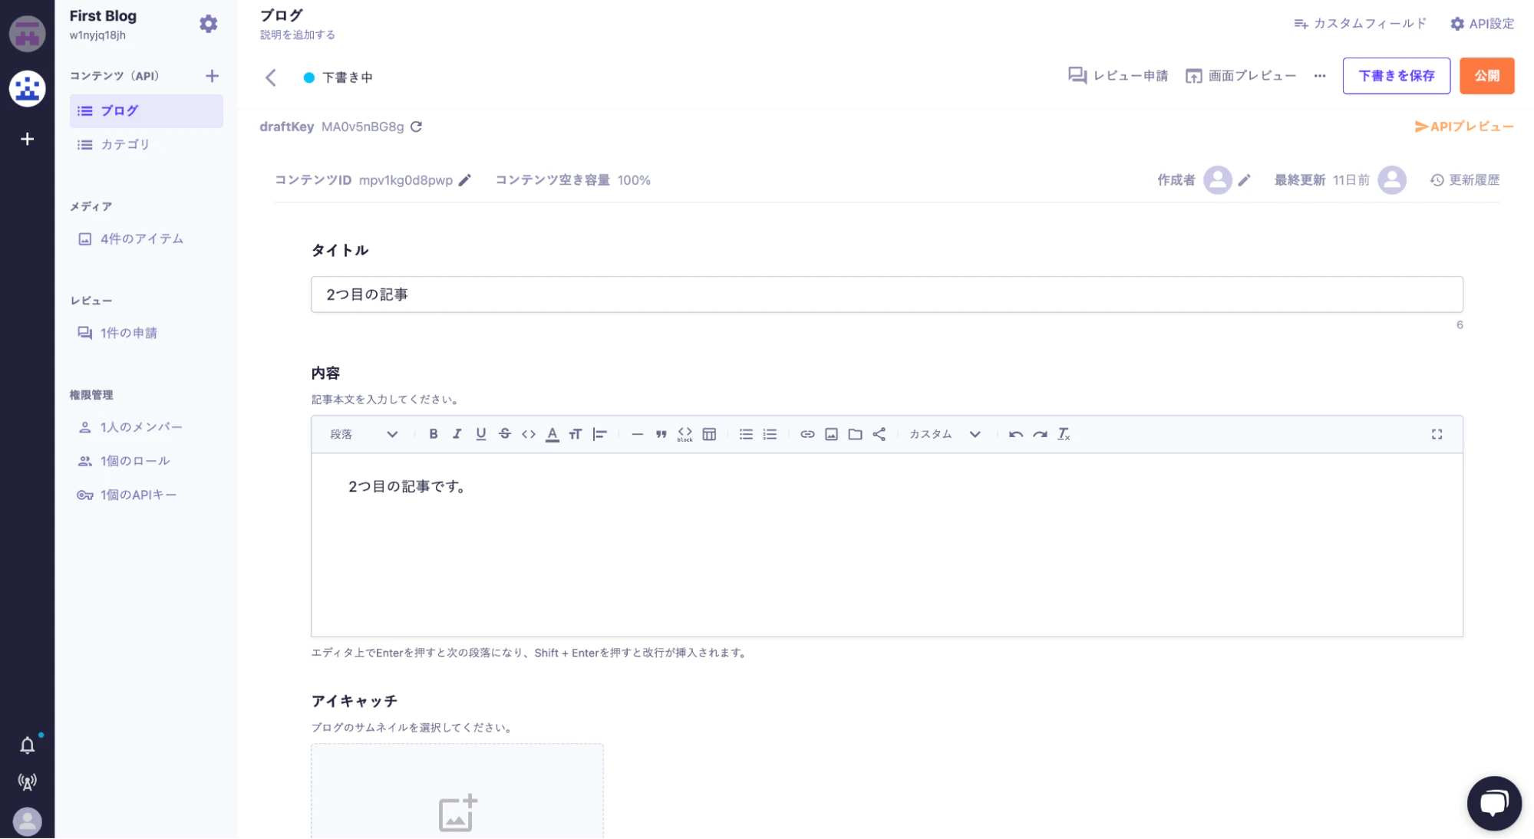Open the chat support widget
Screen dimensions: 1534x839
(x=1493, y=803)
